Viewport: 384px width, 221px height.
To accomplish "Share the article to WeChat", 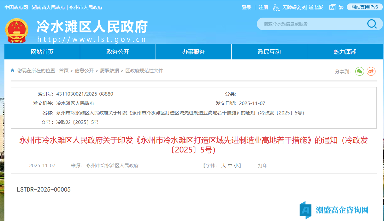I will 359,71.
